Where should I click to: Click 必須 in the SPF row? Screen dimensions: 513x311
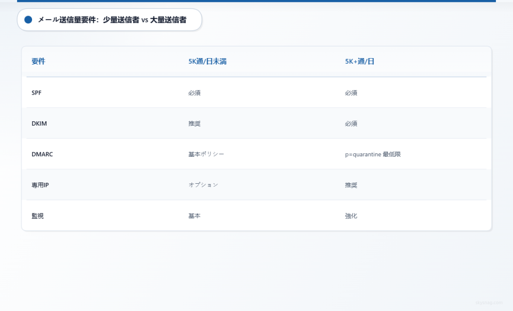194,93
